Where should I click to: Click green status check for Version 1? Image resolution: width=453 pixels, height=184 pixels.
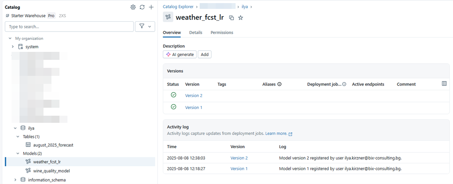click(173, 107)
